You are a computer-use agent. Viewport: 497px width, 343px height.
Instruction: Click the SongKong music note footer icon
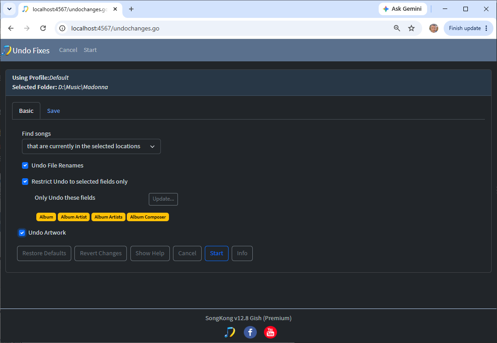pyautogui.click(x=230, y=332)
